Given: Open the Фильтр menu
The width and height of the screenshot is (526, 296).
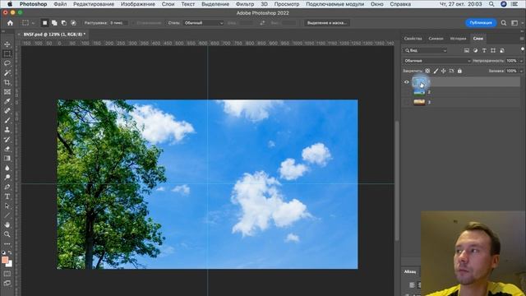Looking at the screenshot, I should tap(245, 4).
